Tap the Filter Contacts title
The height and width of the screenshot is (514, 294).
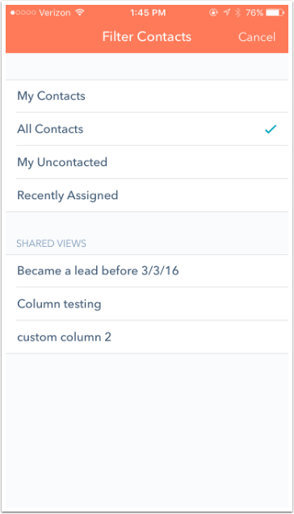(x=147, y=36)
